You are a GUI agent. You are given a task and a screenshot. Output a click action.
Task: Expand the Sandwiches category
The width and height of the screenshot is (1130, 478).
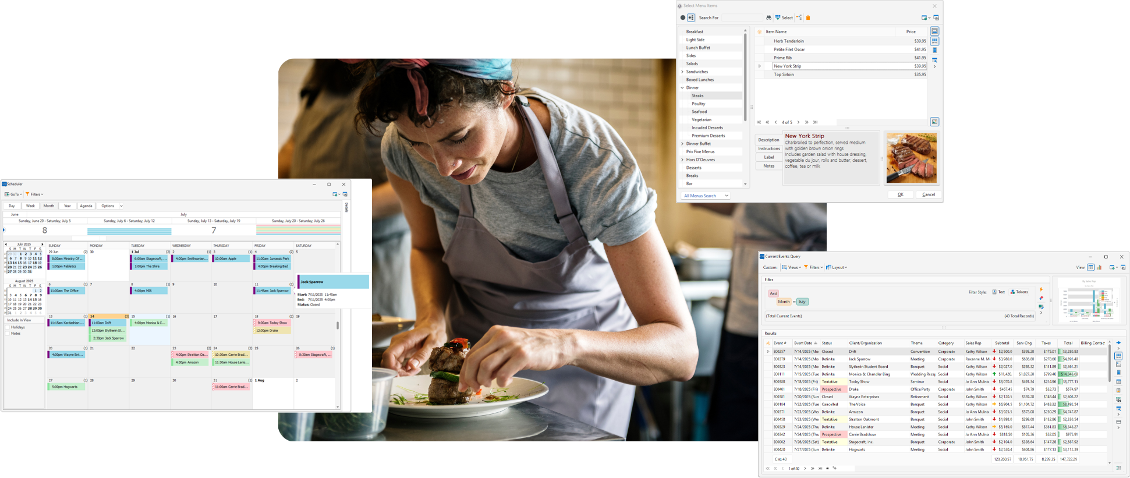pyautogui.click(x=682, y=72)
